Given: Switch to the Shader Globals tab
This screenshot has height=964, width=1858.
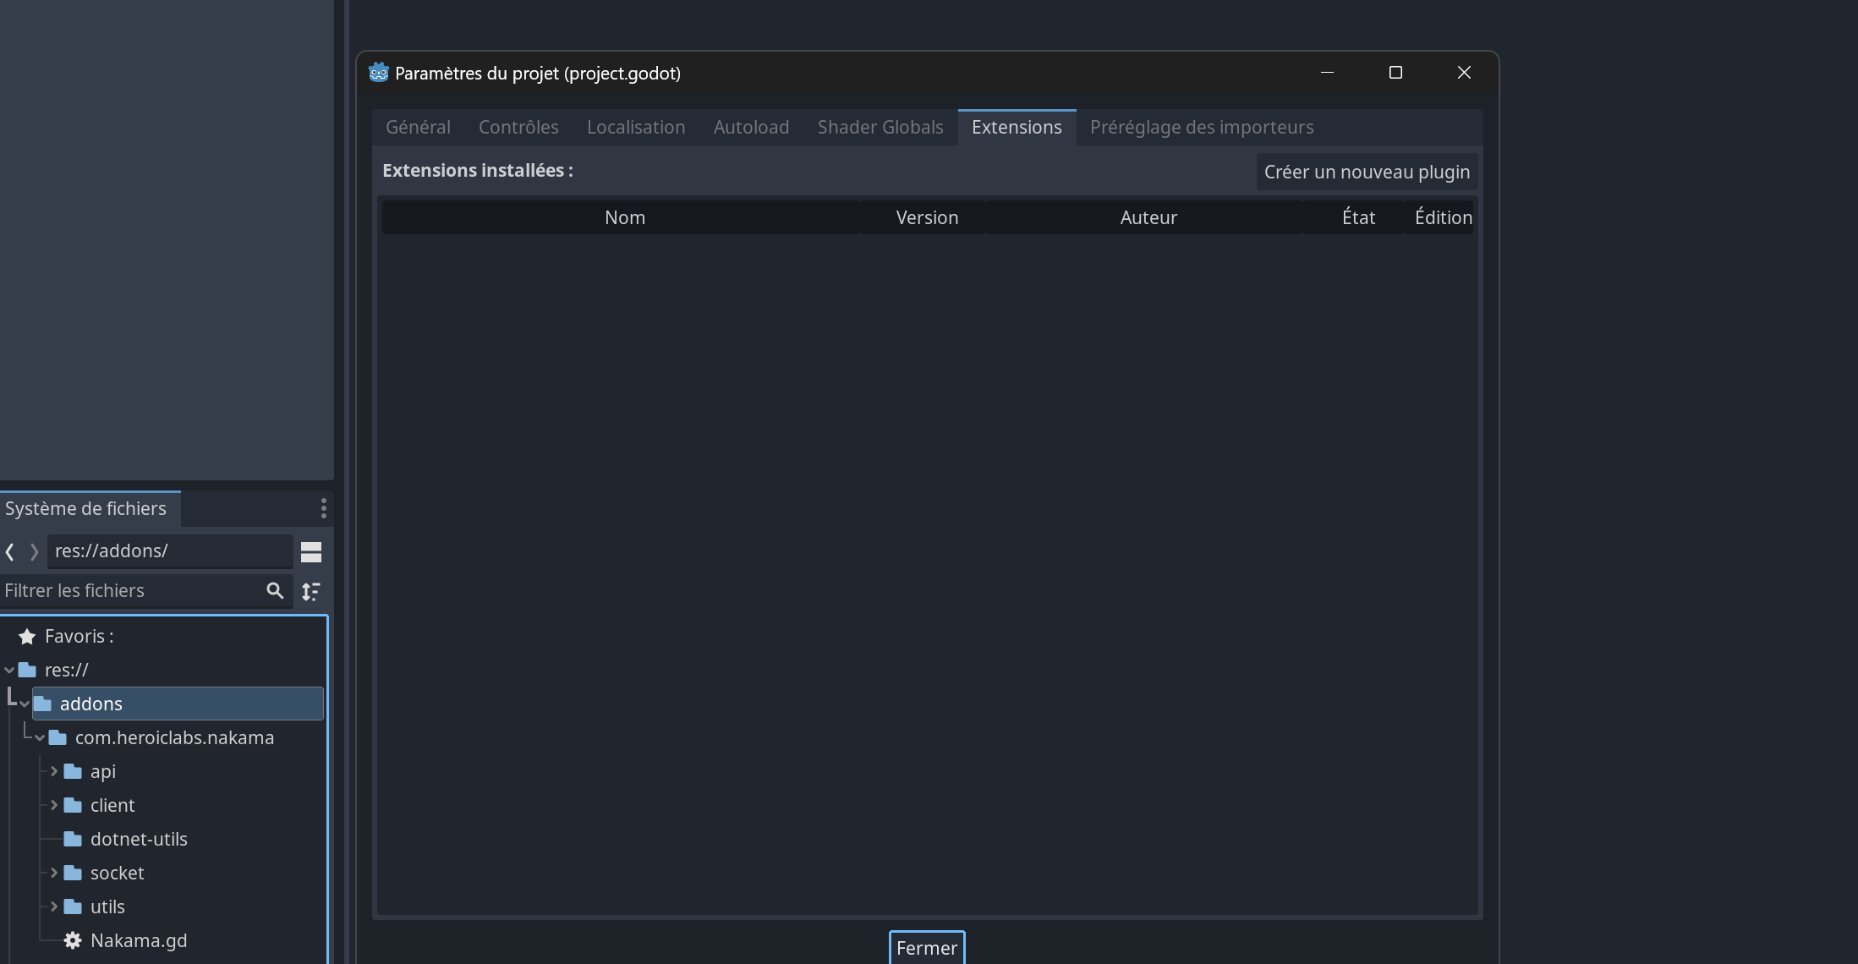Looking at the screenshot, I should pyautogui.click(x=880, y=127).
